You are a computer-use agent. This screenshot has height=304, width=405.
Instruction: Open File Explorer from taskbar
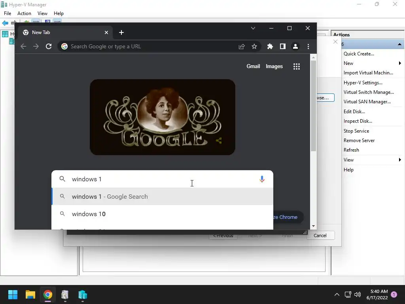(30, 294)
